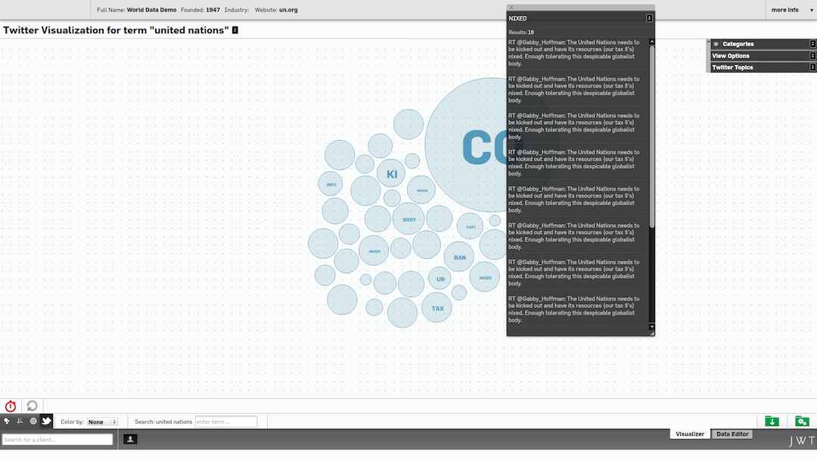Collapse the NIXED results panel header toggle
The width and height of the screenshot is (817, 460).
click(649, 18)
